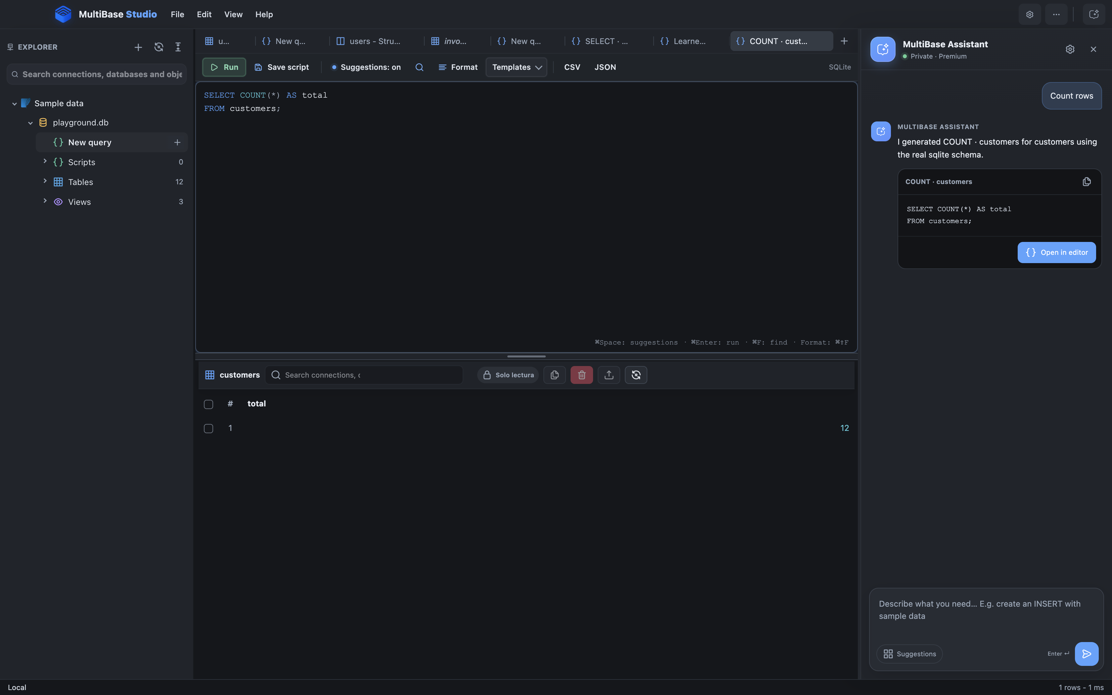Format the SQL query

pyautogui.click(x=458, y=67)
